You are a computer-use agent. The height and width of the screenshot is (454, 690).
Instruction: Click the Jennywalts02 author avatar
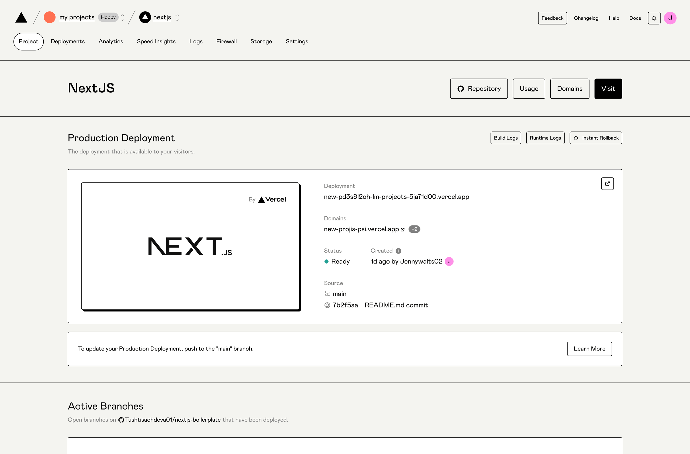click(x=449, y=261)
